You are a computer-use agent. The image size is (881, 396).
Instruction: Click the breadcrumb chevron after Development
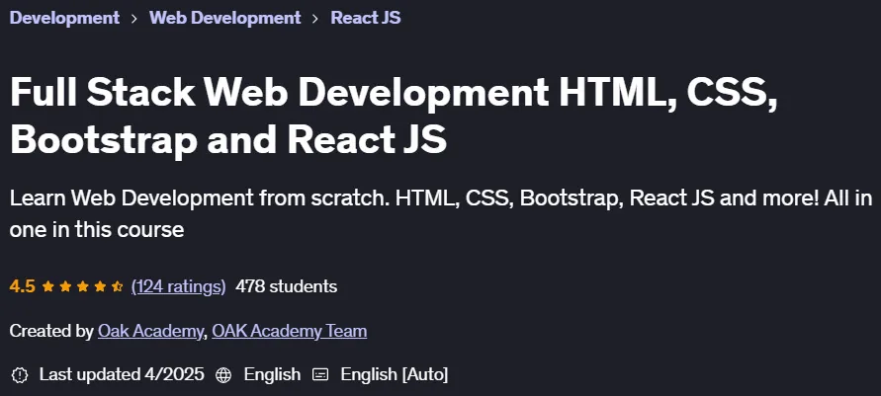click(134, 19)
